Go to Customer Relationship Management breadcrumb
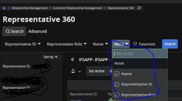Screen dimensions: 182x101 click(x=77, y=8)
